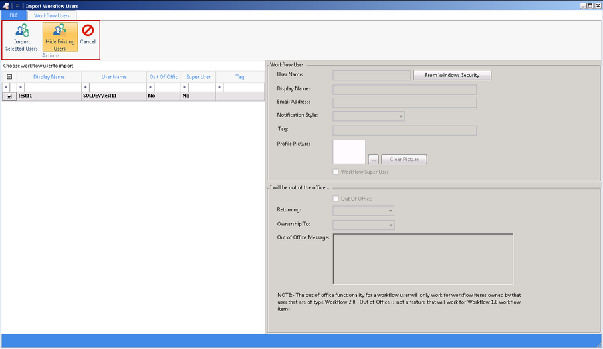Sort by Display Name column header
603x349 pixels.
49,77
